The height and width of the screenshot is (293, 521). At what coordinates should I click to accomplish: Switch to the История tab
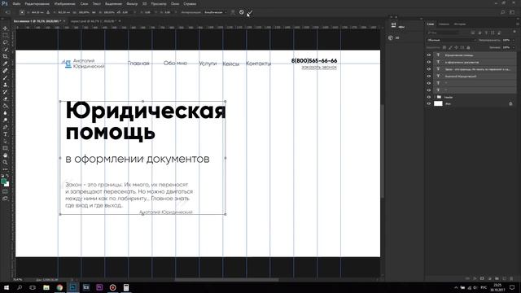[x=460, y=24]
